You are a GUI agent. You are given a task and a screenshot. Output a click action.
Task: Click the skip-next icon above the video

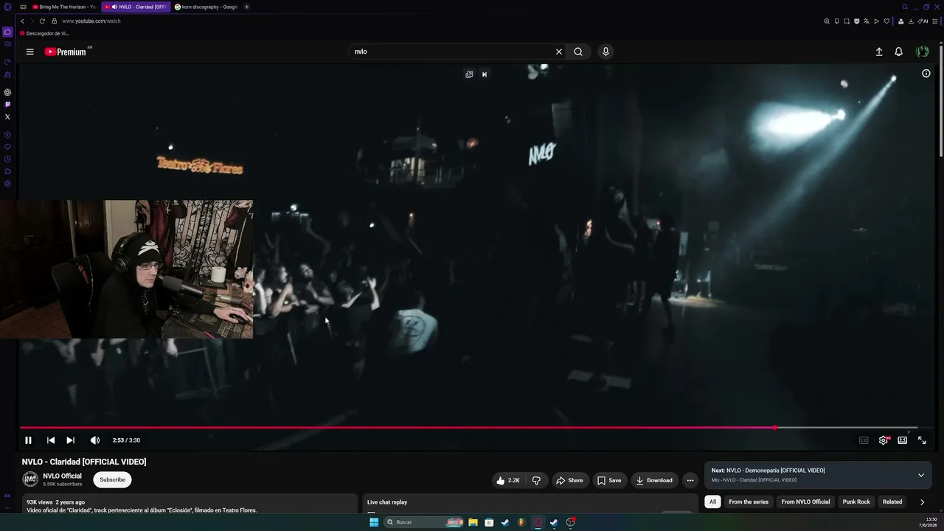click(485, 74)
